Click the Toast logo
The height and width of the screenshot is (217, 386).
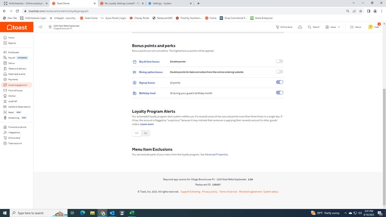point(17,27)
